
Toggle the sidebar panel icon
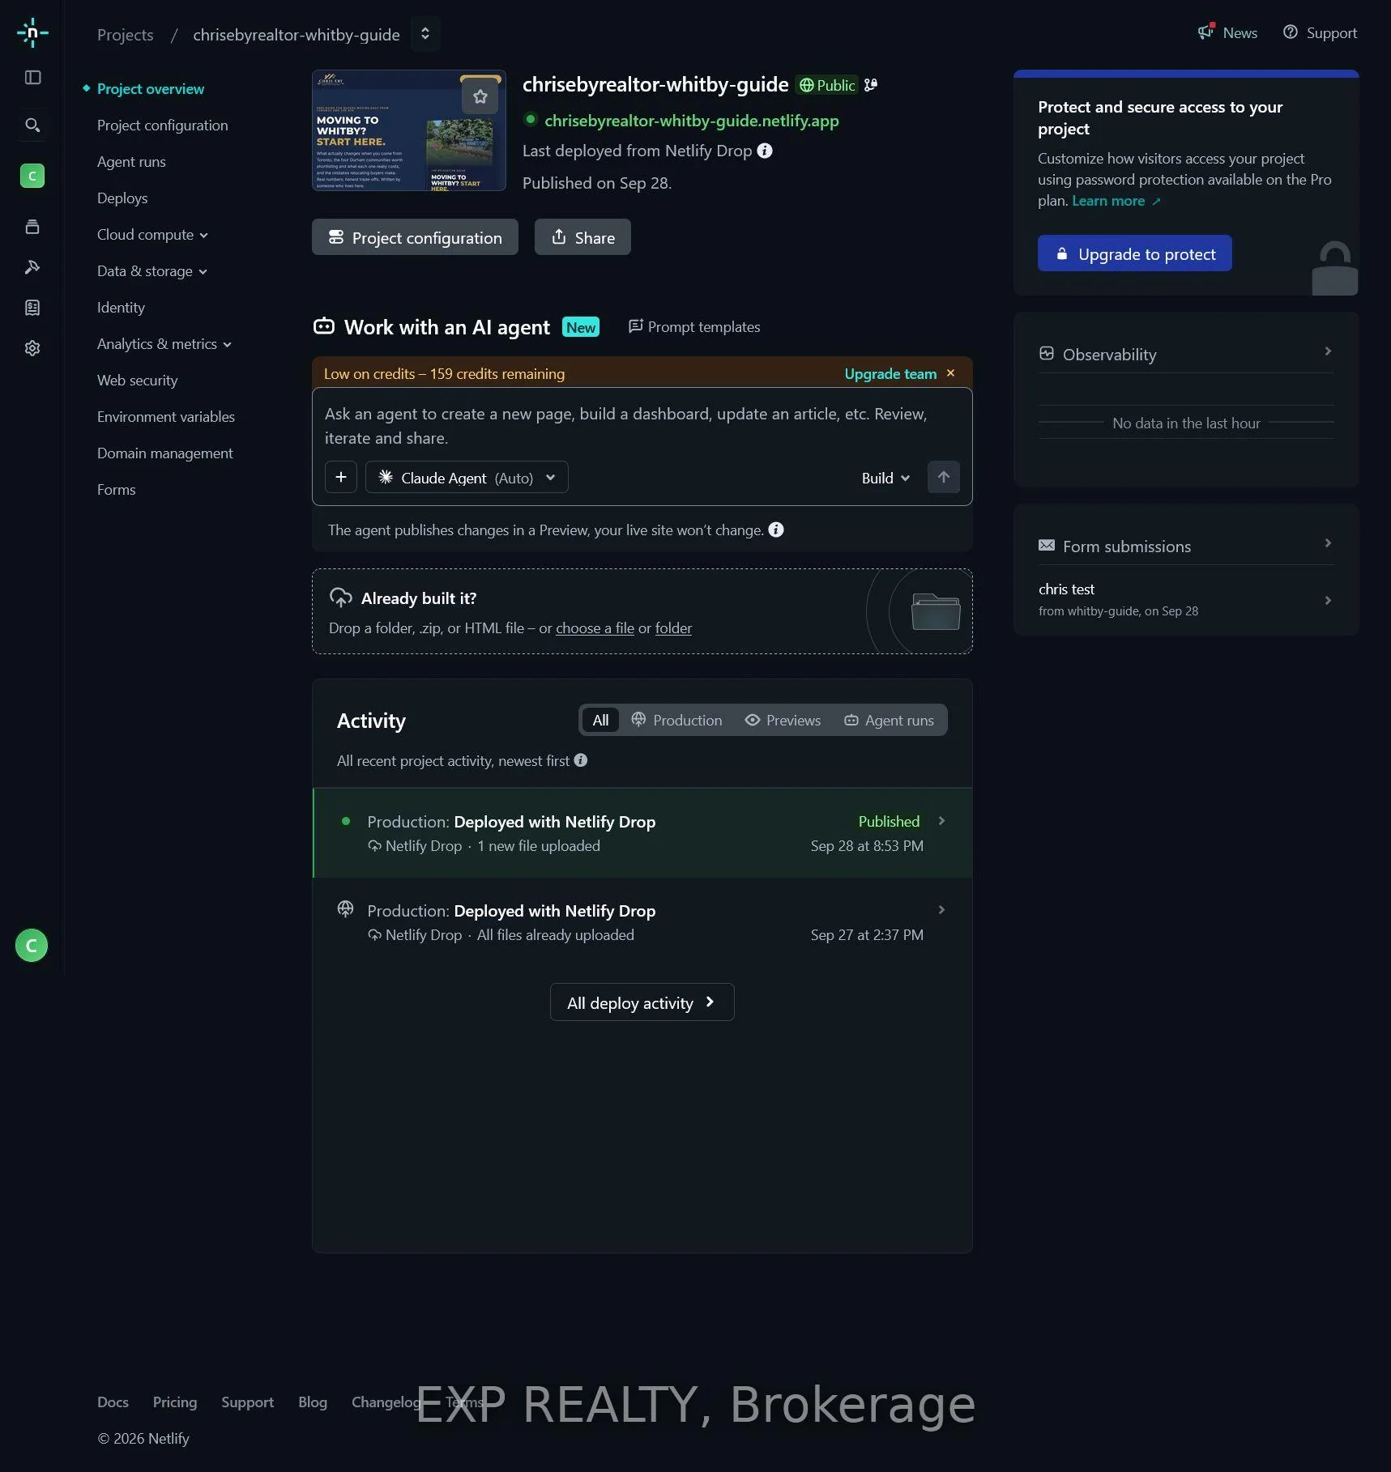(x=32, y=78)
